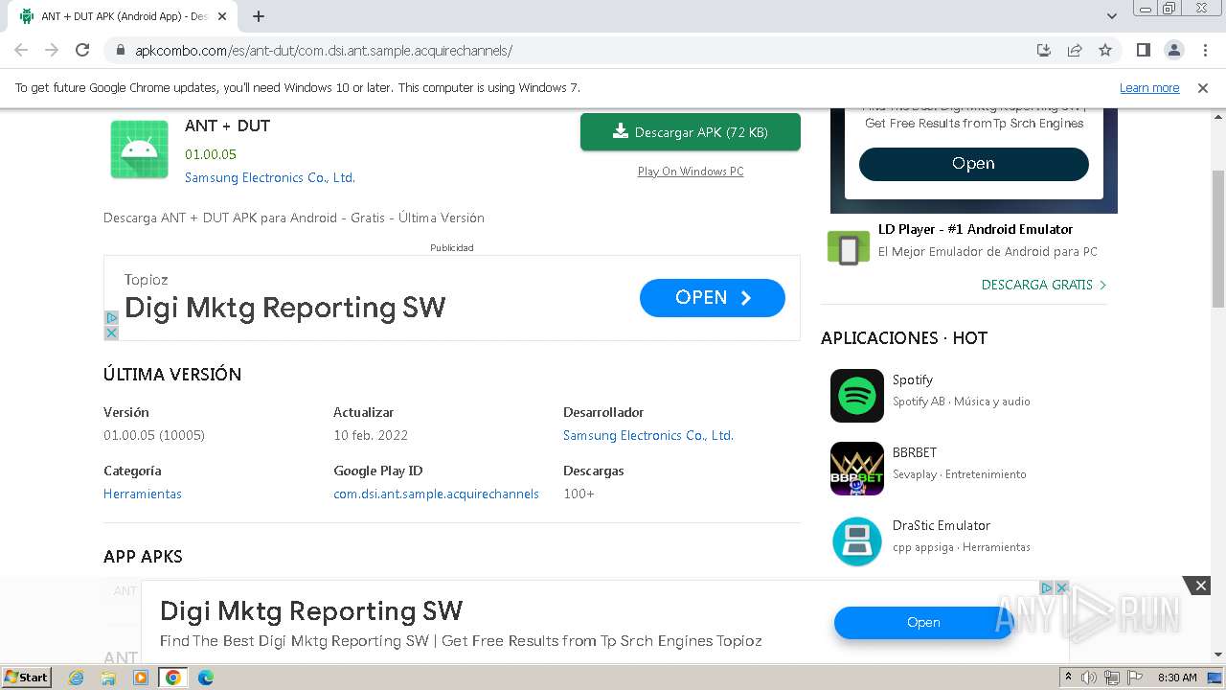Viewport: 1226px width, 690px height.
Task: Click Descargar APK (72 KB) button
Action: point(691,132)
